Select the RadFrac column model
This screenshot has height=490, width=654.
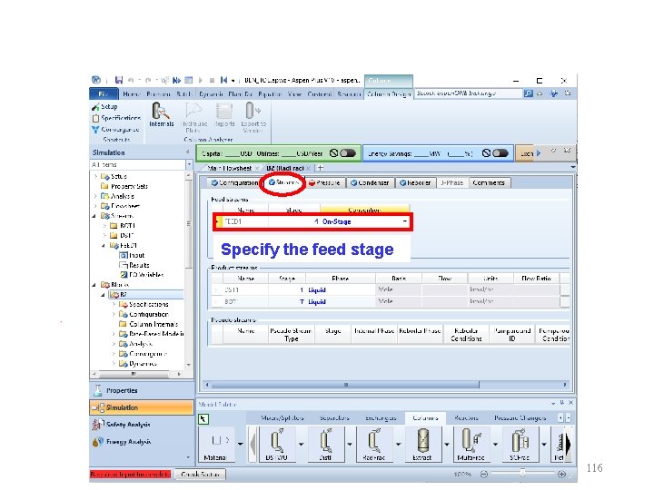point(373,445)
